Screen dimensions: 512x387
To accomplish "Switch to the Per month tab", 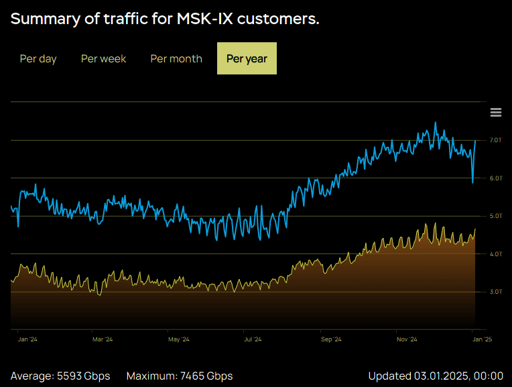I will click(x=176, y=58).
